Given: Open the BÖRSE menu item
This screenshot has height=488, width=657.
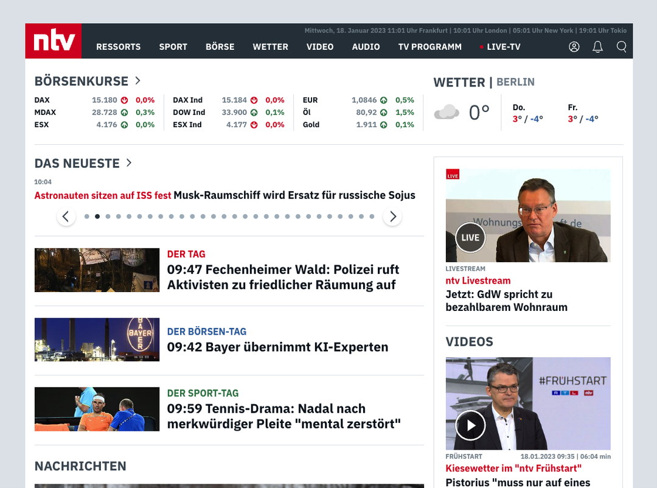Looking at the screenshot, I should [x=220, y=47].
